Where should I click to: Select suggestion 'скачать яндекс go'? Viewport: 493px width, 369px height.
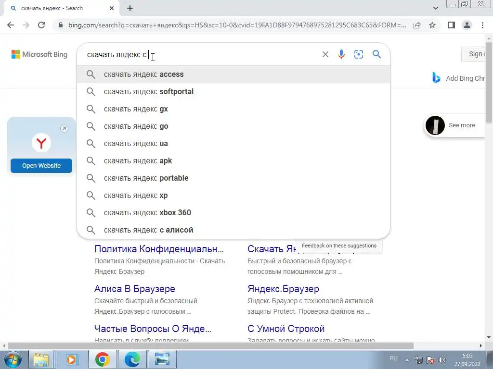coord(234,126)
